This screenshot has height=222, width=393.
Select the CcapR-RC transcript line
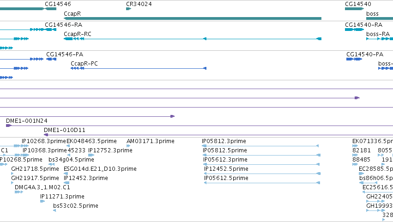pyautogui.click(x=193, y=39)
